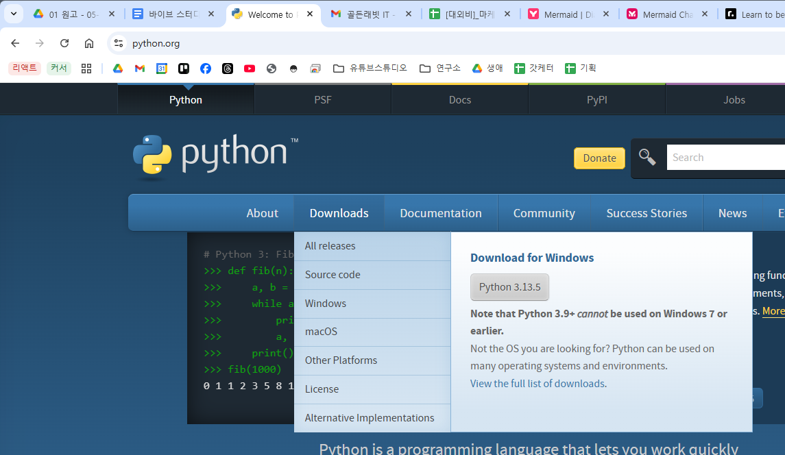
Task: Expand the tab search dropdown arrow
Action: pos(14,14)
